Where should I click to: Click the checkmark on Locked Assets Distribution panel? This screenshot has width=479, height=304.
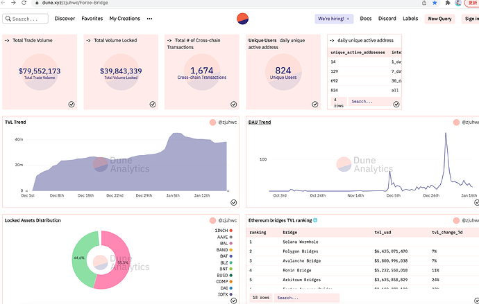click(x=234, y=301)
